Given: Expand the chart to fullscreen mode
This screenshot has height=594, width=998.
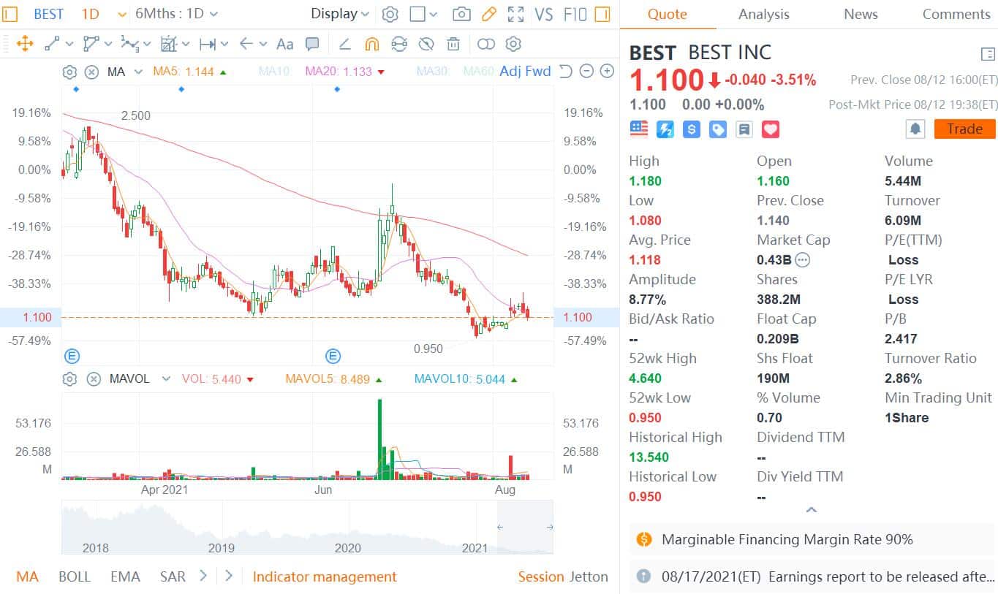Looking at the screenshot, I should (515, 14).
